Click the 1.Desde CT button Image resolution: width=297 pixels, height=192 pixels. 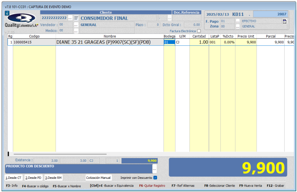[x=14, y=178]
